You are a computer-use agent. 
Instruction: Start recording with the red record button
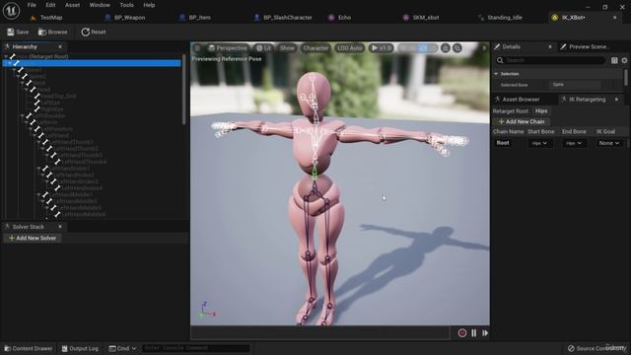462,333
